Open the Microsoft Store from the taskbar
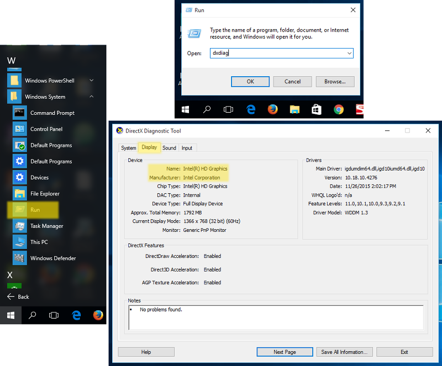 (317, 109)
